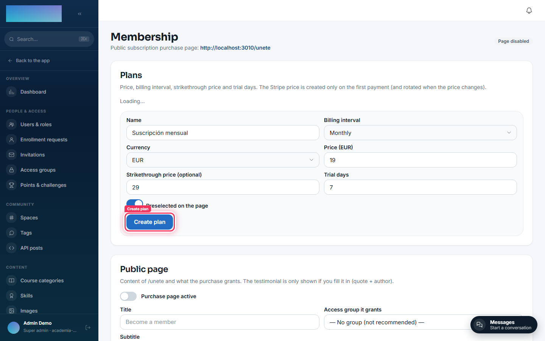Click the Admin Demo avatar

coord(14,327)
